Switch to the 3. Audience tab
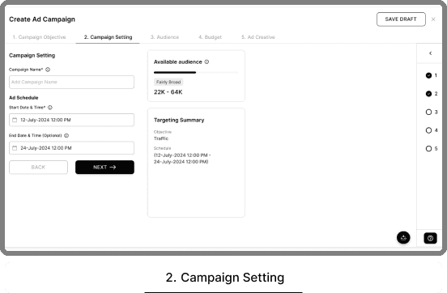Screen dimensions: 447x293 [164, 37]
